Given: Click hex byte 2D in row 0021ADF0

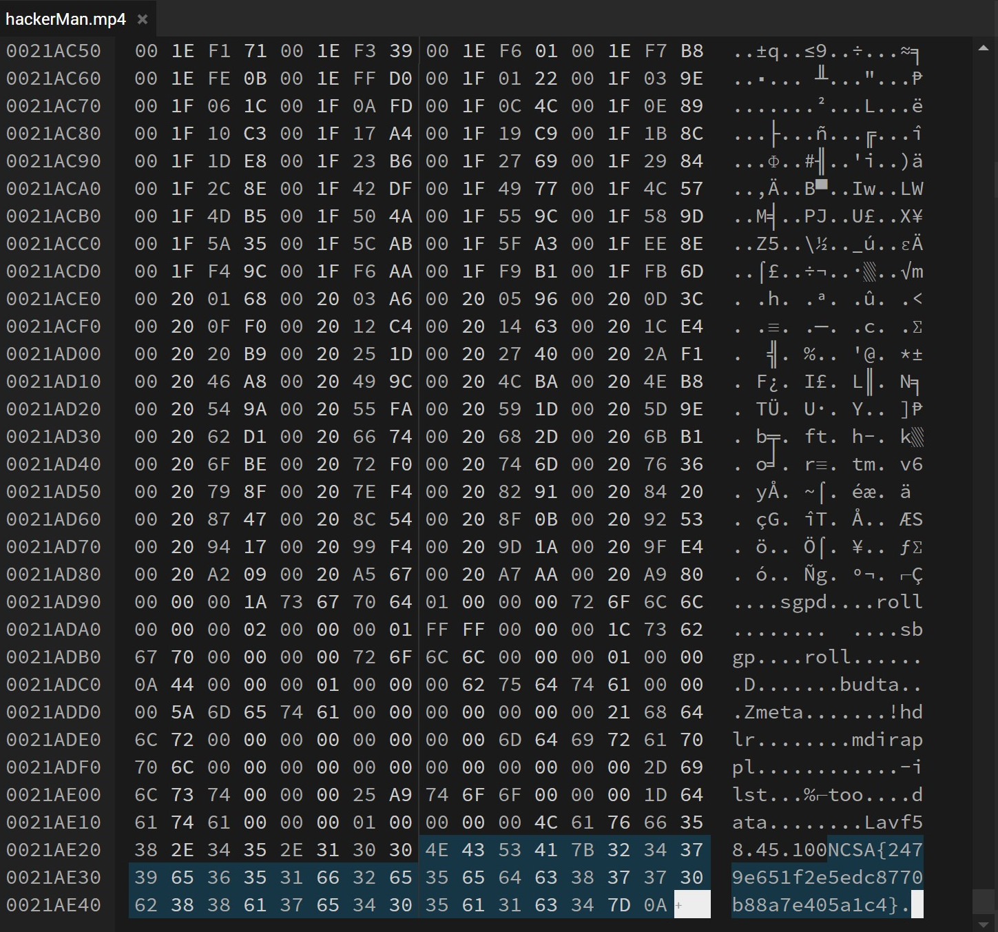Looking at the screenshot, I should [656, 767].
